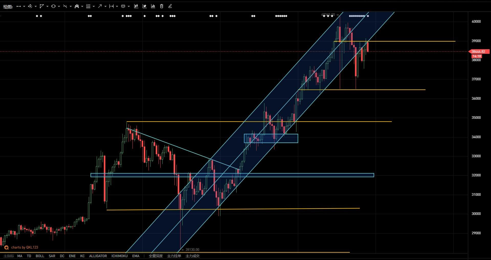
Task: Click the current price label 38446.82
Action: point(478,51)
